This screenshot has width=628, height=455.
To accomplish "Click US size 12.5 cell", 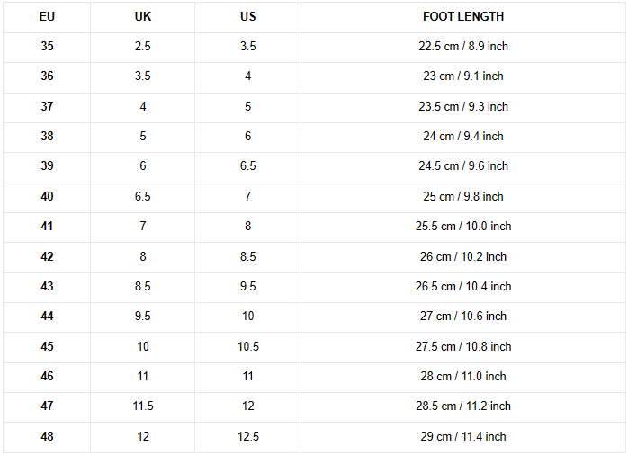I will (248, 437).
